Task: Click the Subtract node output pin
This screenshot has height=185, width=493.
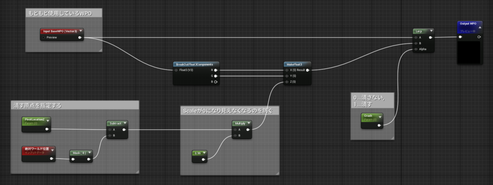Action: 124,129
